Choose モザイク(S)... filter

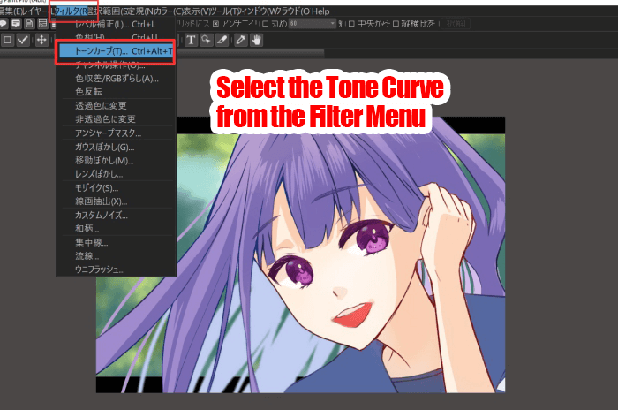tap(117, 188)
